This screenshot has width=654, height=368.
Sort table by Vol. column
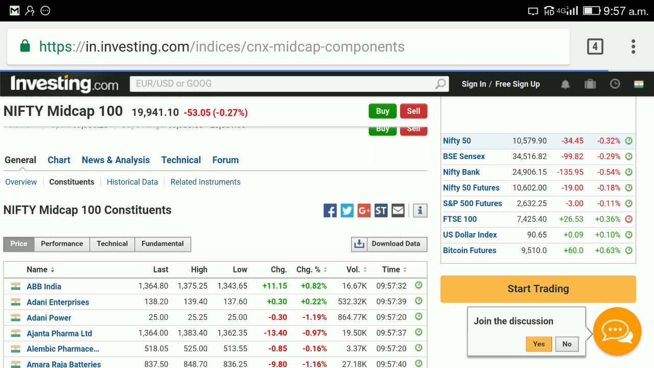click(x=356, y=269)
